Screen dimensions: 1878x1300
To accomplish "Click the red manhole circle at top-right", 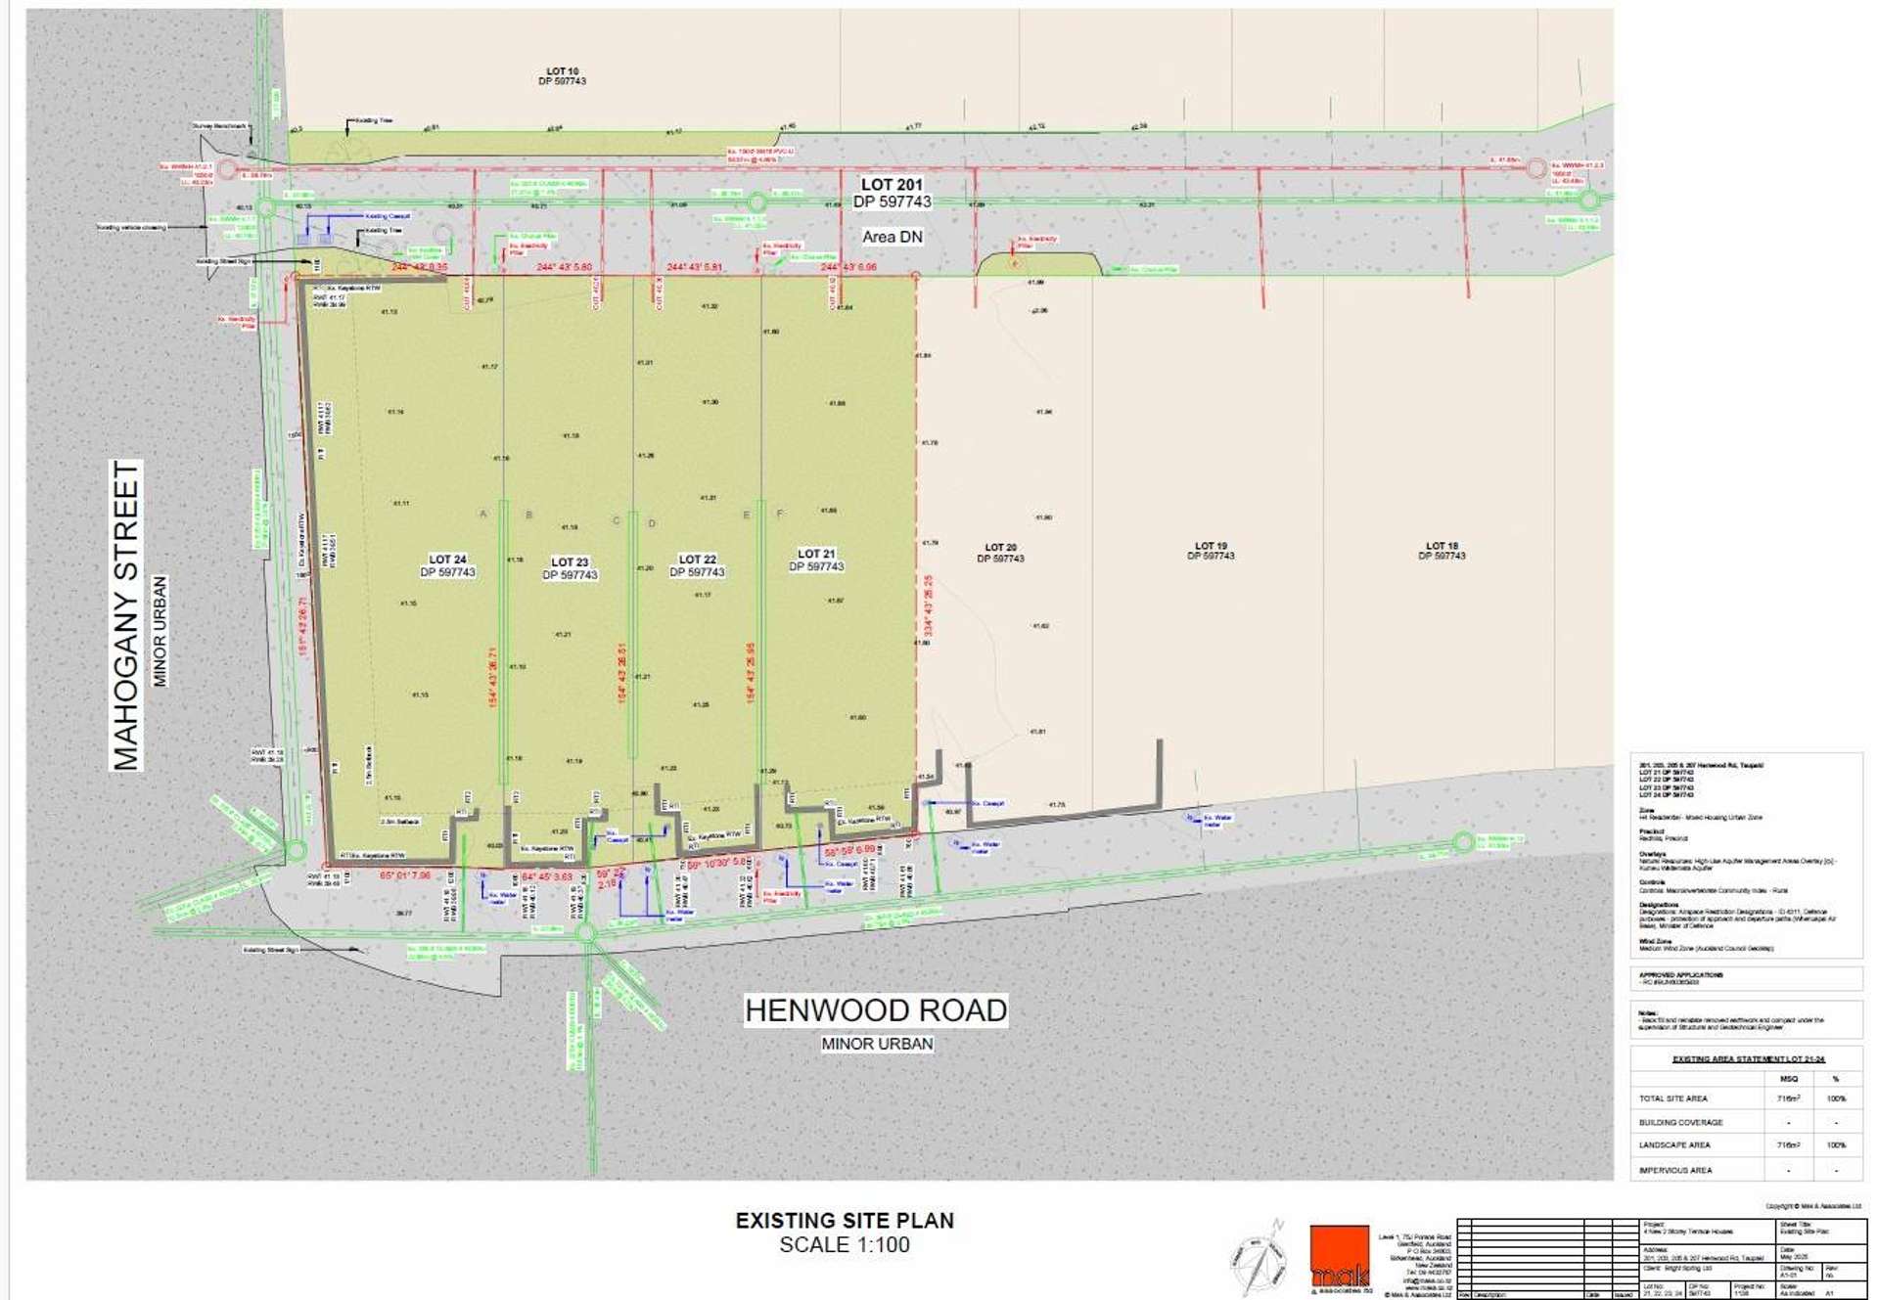I will coord(1535,168).
